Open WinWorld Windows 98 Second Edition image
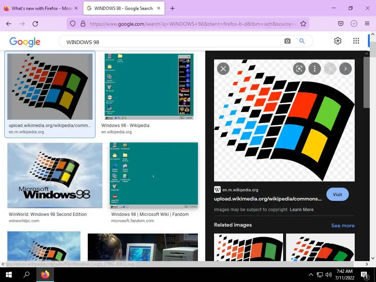Viewport: 376px width, 282px height. [x=55, y=176]
